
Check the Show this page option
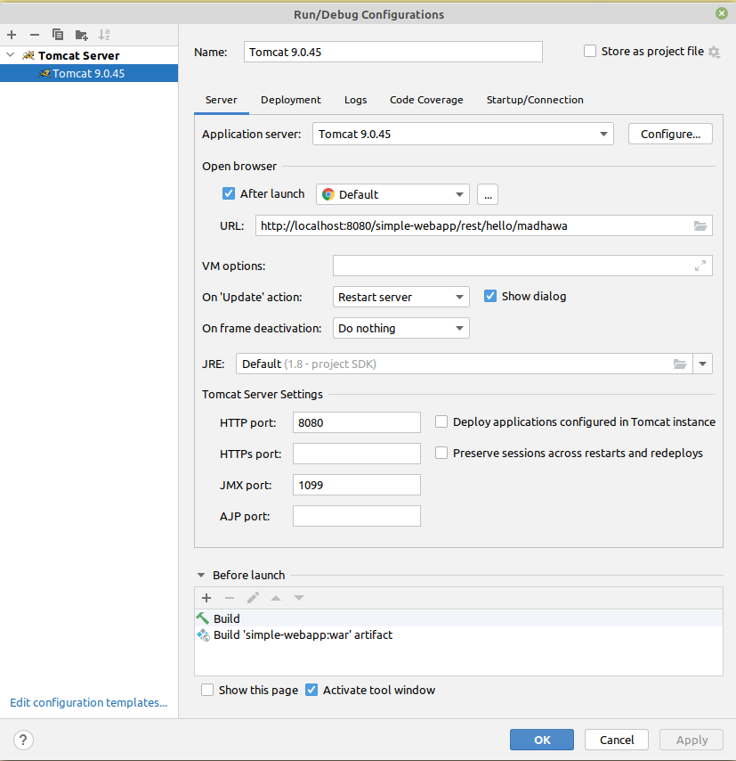207,690
